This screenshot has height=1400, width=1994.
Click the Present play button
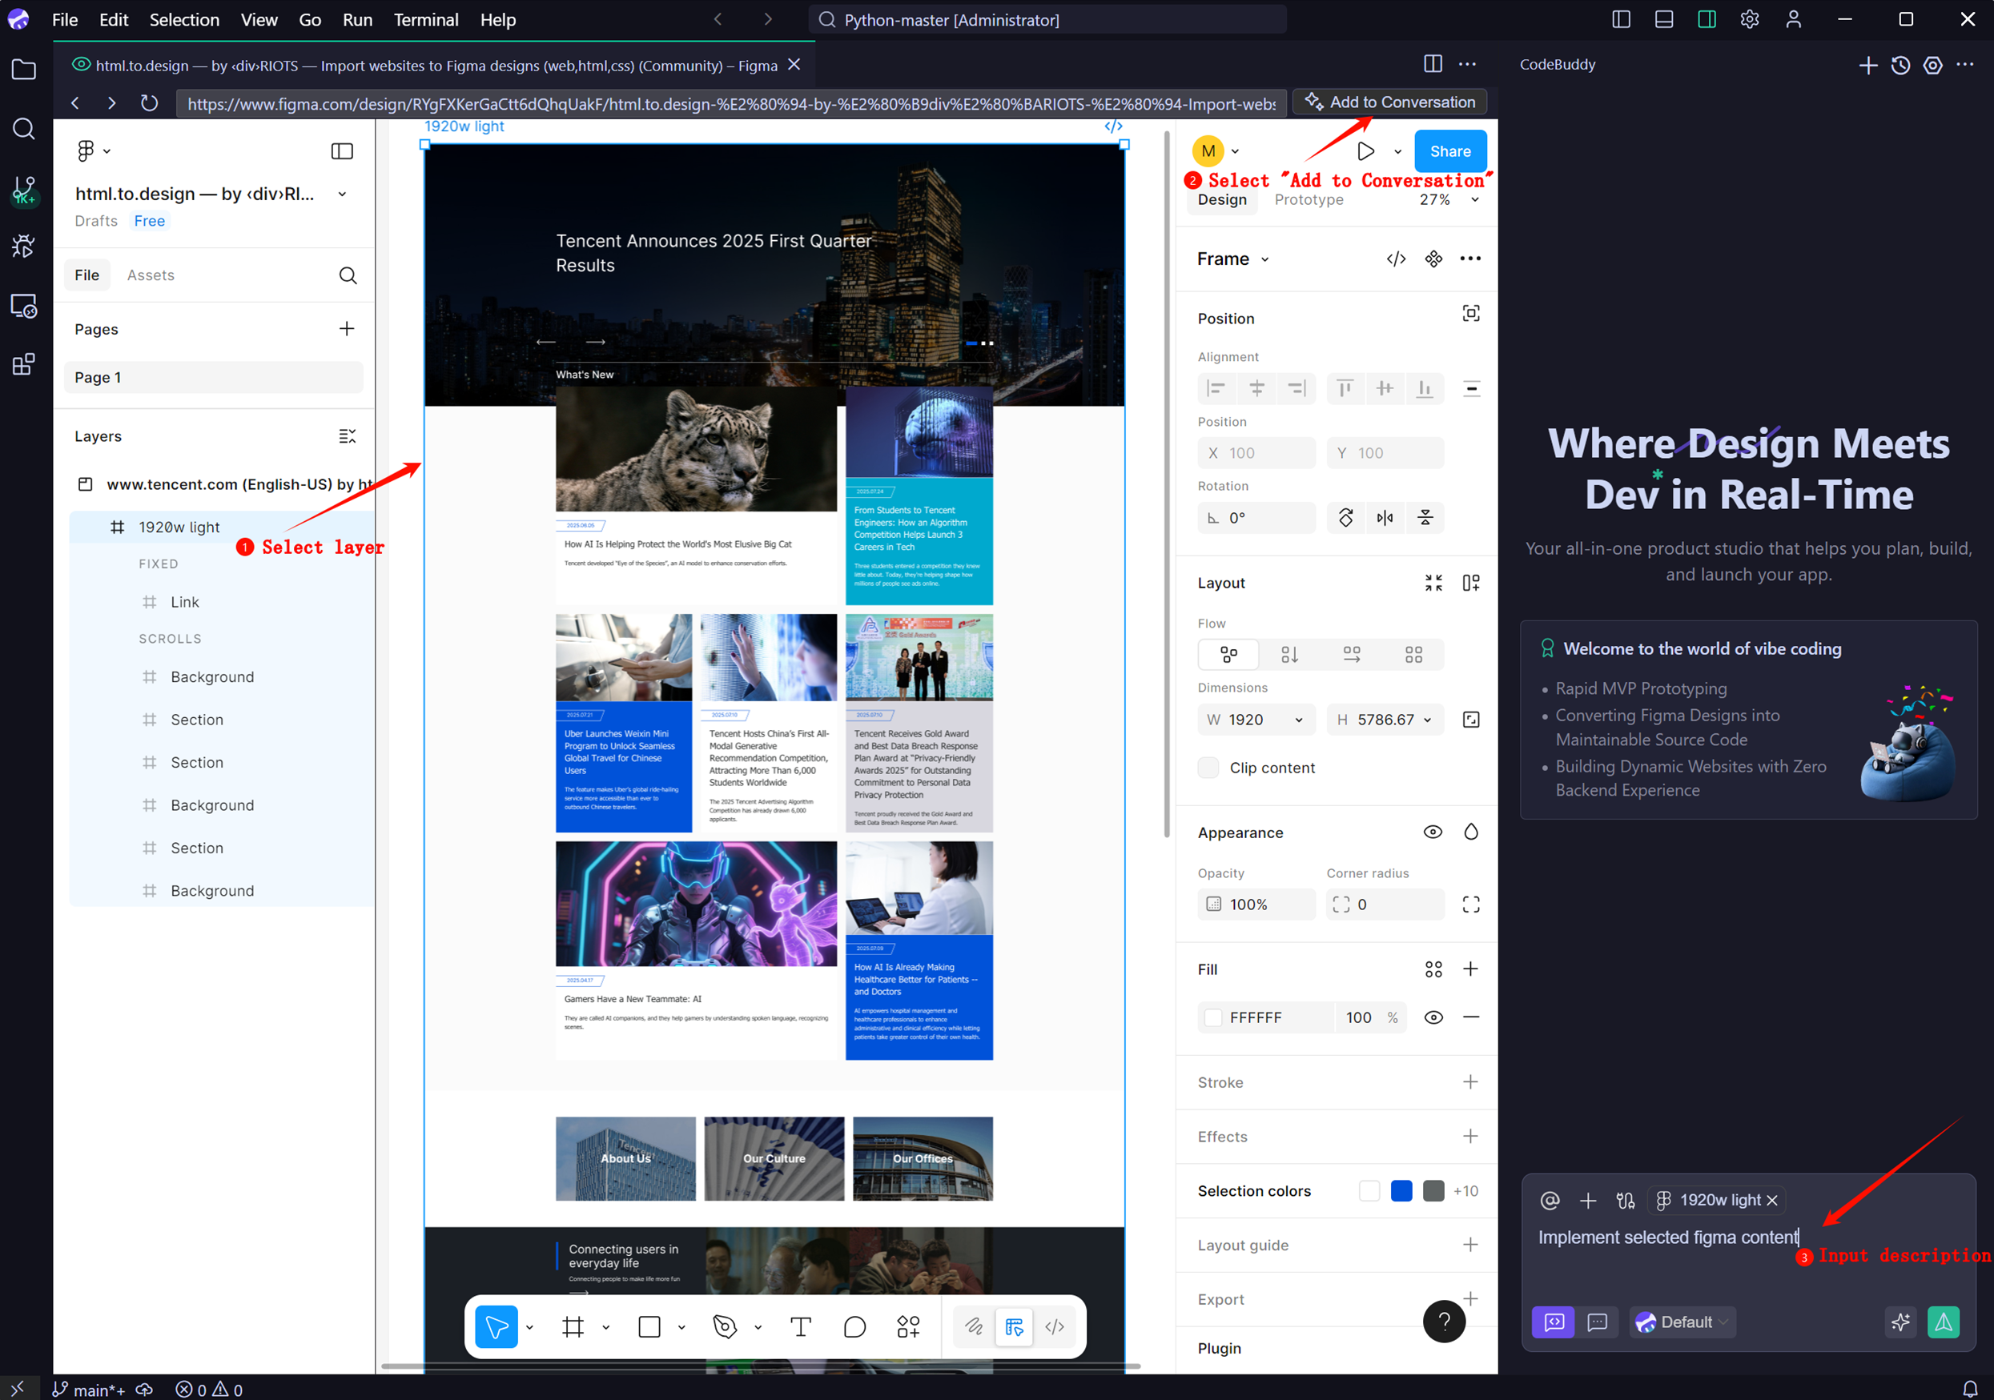1365,151
